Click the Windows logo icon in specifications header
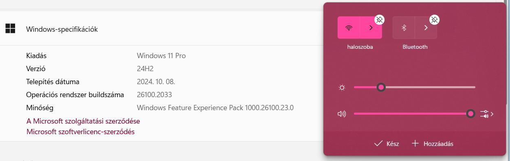The image size is (510, 161). click(10, 28)
